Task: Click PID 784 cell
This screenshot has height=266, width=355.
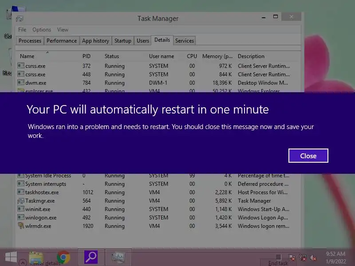Action: coord(87,83)
